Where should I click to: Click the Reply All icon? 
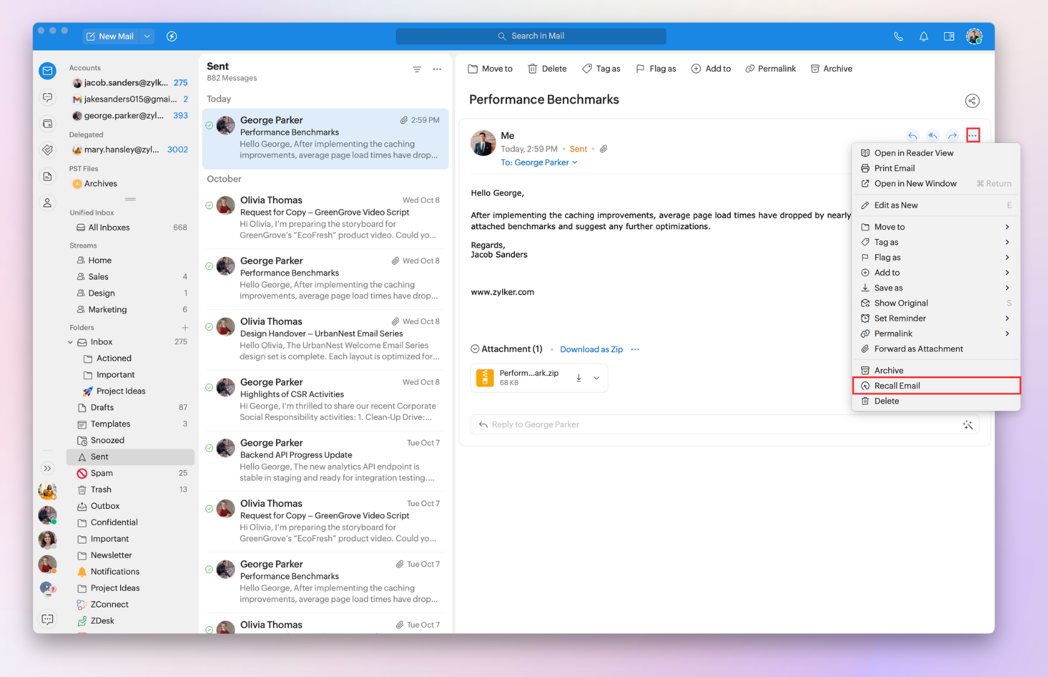[933, 135]
